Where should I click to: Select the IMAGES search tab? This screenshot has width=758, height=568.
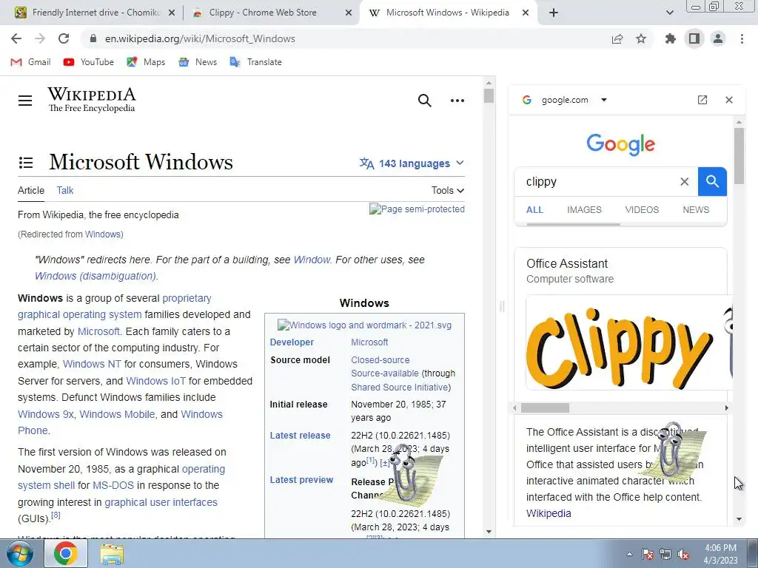(x=584, y=209)
